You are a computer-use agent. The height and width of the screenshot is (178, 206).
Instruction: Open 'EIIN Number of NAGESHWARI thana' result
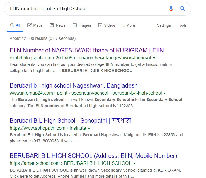(x=90, y=50)
